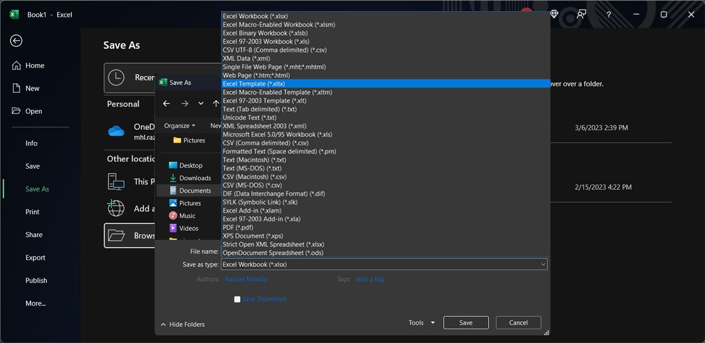The width and height of the screenshot is (705, 343).
Task: Click the Add a Place globe icon
Action: point(116,208)
